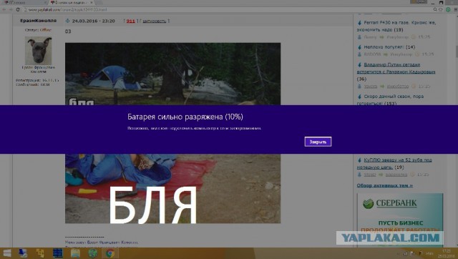This screenshot has height=259, width=458.
Task: Click flame icon beside КуПЛЮ звезду topic
Action: (x=359, y=160)
